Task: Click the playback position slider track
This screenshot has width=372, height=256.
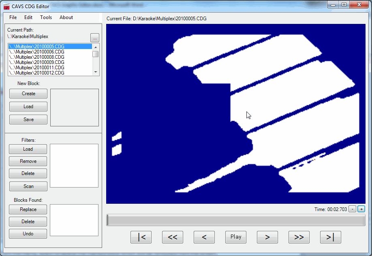Action: pyautogui.click(x=236, y=220)
